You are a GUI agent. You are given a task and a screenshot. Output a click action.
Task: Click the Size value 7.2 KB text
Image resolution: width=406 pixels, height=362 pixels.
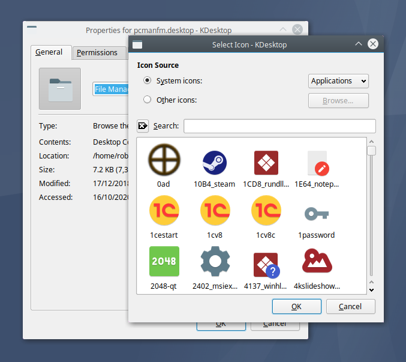pos(110,169)
